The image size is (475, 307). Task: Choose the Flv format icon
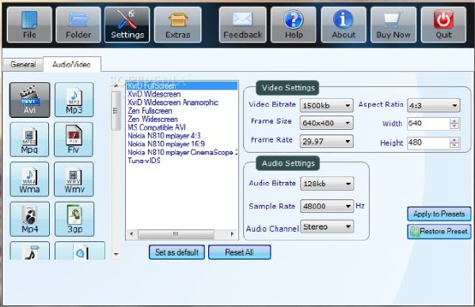(x=74, y=139)
